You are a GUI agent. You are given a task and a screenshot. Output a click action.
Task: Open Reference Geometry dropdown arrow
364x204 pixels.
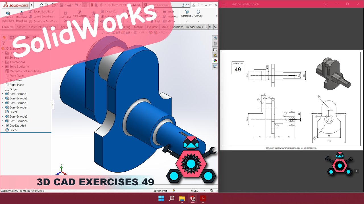point(187,22)
